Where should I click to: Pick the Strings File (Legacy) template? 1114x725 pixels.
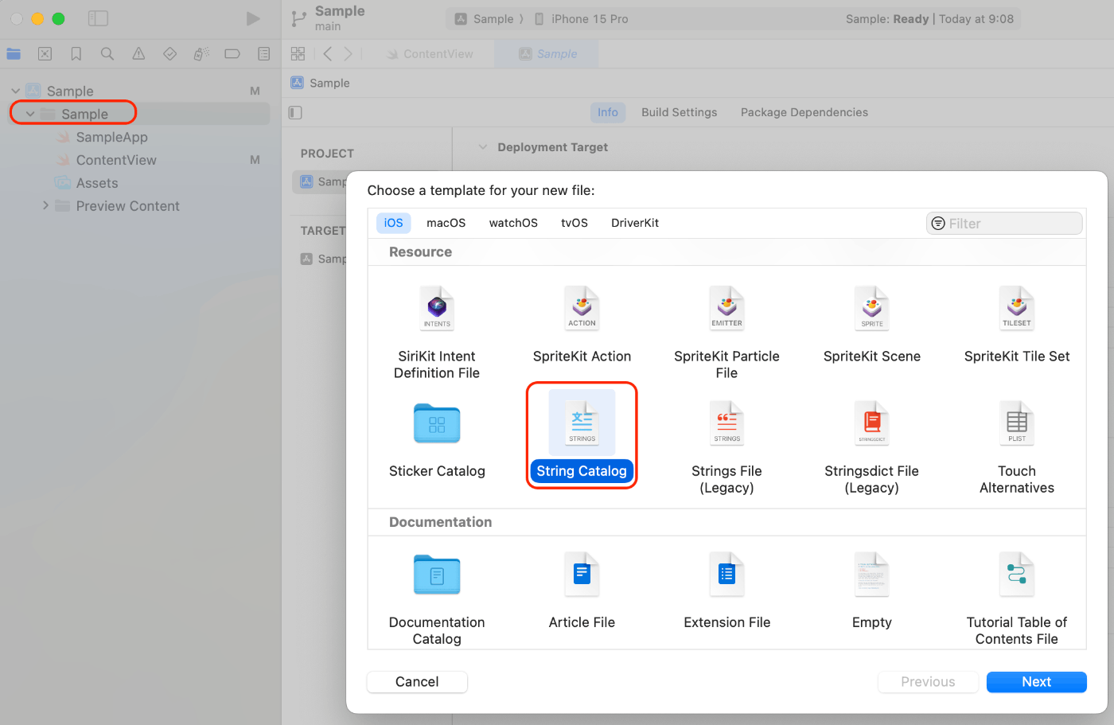726,447
